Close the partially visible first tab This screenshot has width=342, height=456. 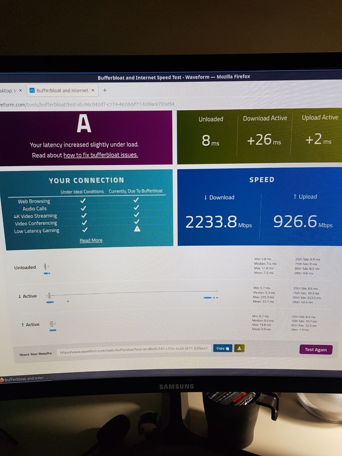[x=20, y=90]
